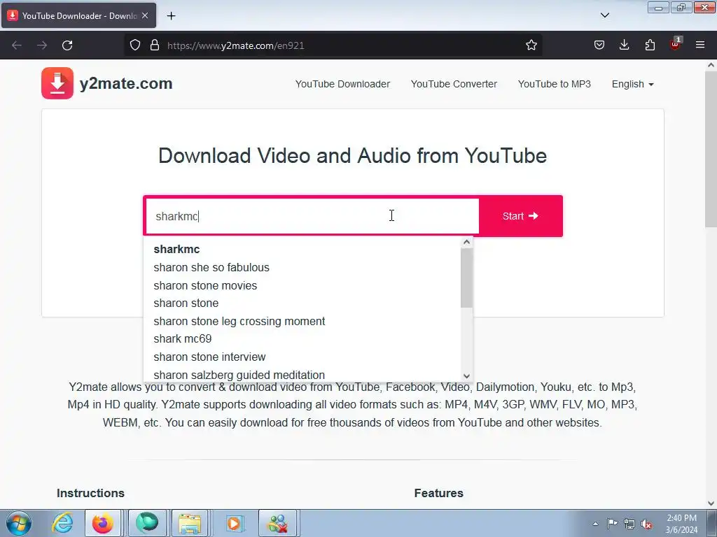Screen dimensions: 717x537
Task: Launch Internet Explorer from taskbar
Action: pyautogui.click(x=62, y=523)
